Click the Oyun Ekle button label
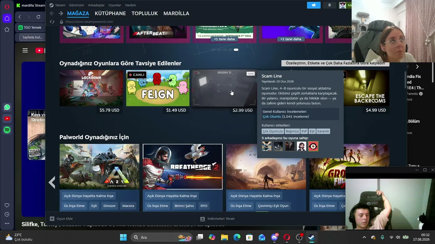Screen dimensions: 435x244 [x=65, y=219]
